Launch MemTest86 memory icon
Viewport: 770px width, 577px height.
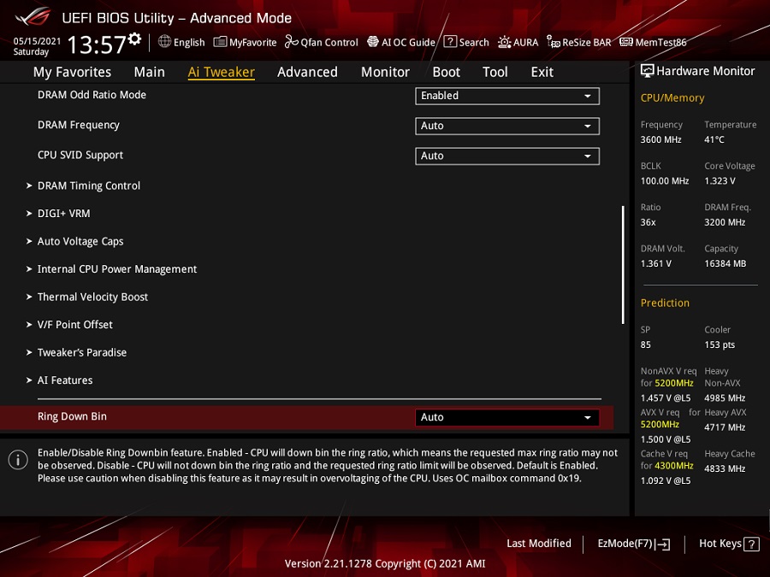pyautogui.click(x=626, y=42)
